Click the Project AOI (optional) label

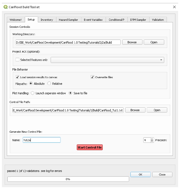[26, 51]
